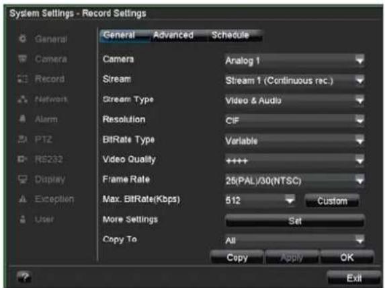Open Camera settings in sidebar menu
Image resolution: width=385 pixels, height=288 pixels.
click(51, 59)
